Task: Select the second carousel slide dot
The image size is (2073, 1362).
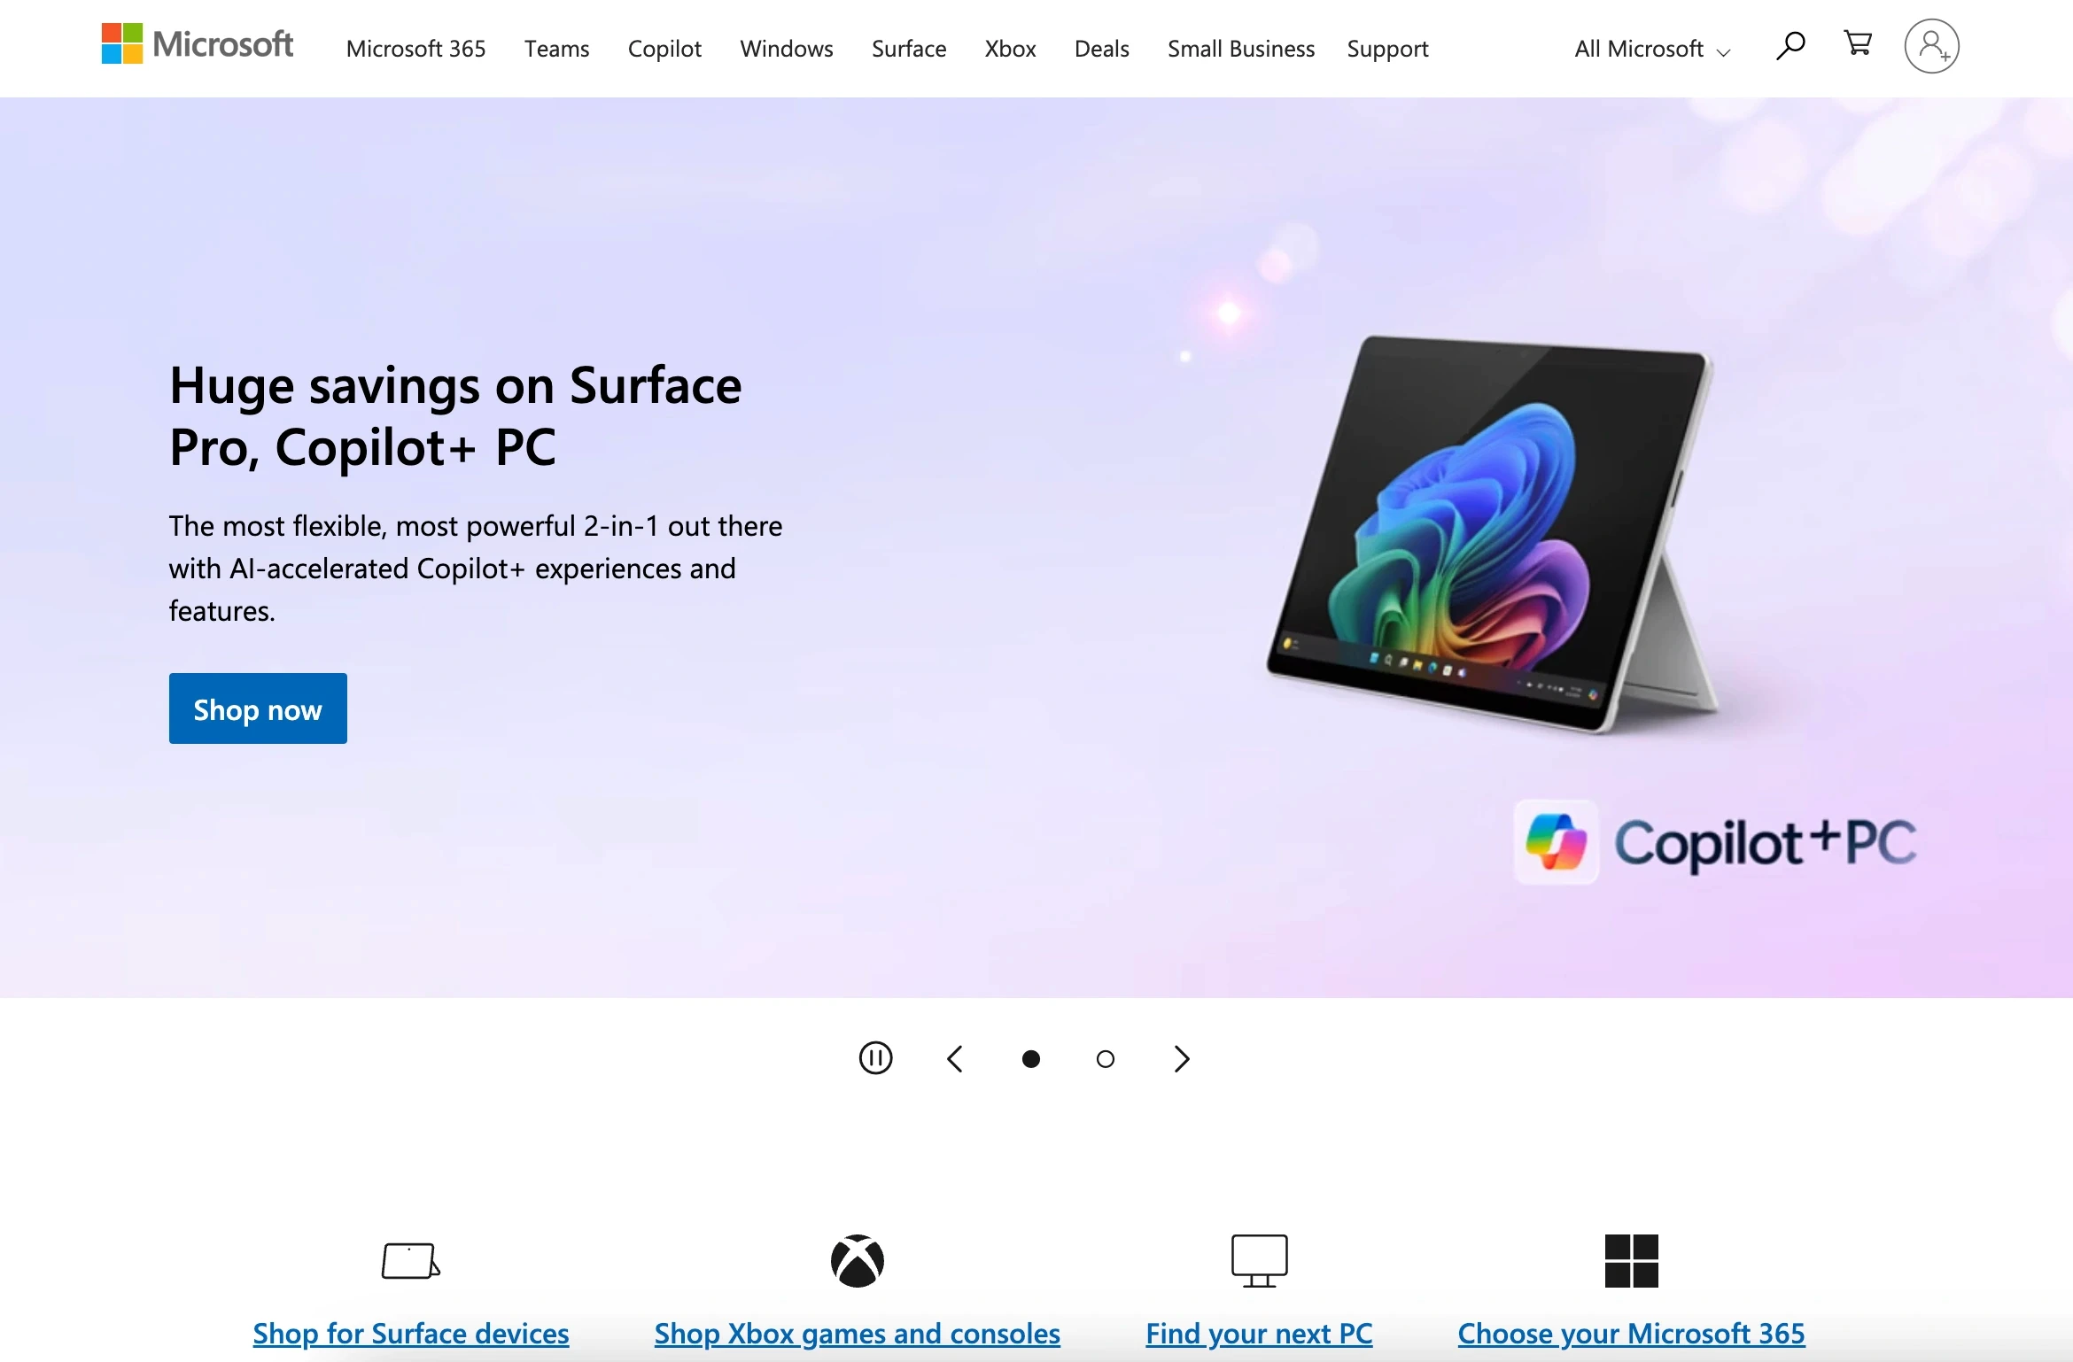Action: 1105,1059
